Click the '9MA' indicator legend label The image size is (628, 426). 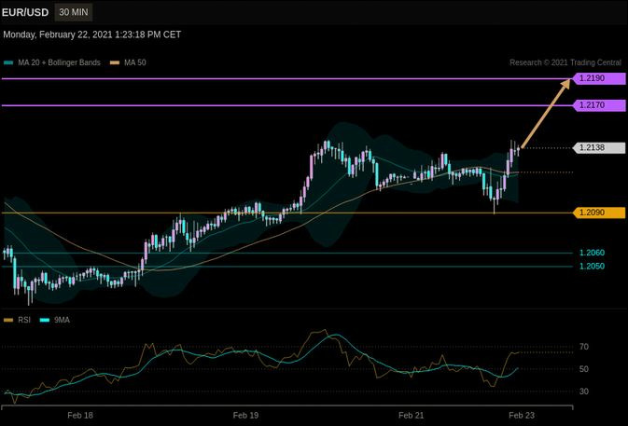pos(63,320)
